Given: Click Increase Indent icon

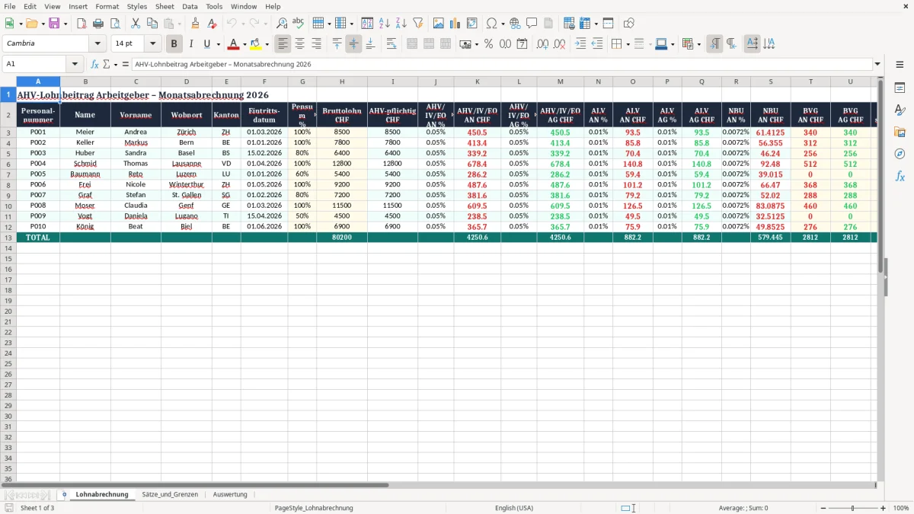Looking at the screenshot, I should tap(580, 44).
